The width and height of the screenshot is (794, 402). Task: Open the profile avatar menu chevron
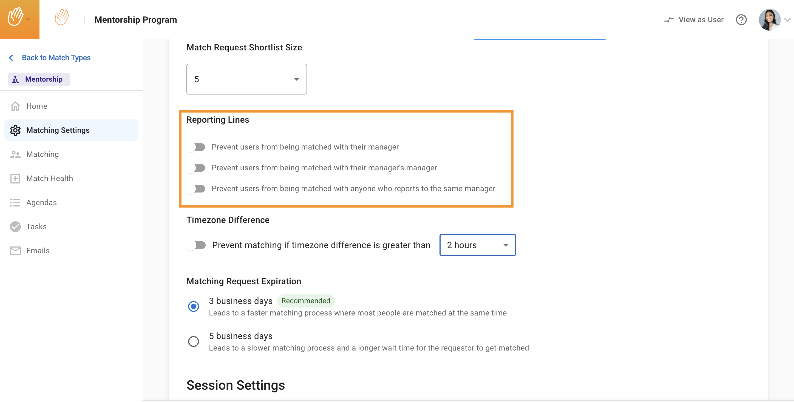(x=787, y=20)
